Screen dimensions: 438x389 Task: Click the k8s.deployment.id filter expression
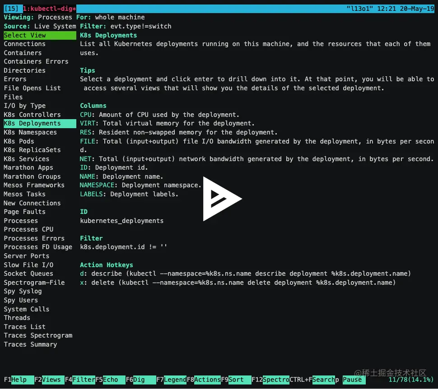(x=123, y=247)
